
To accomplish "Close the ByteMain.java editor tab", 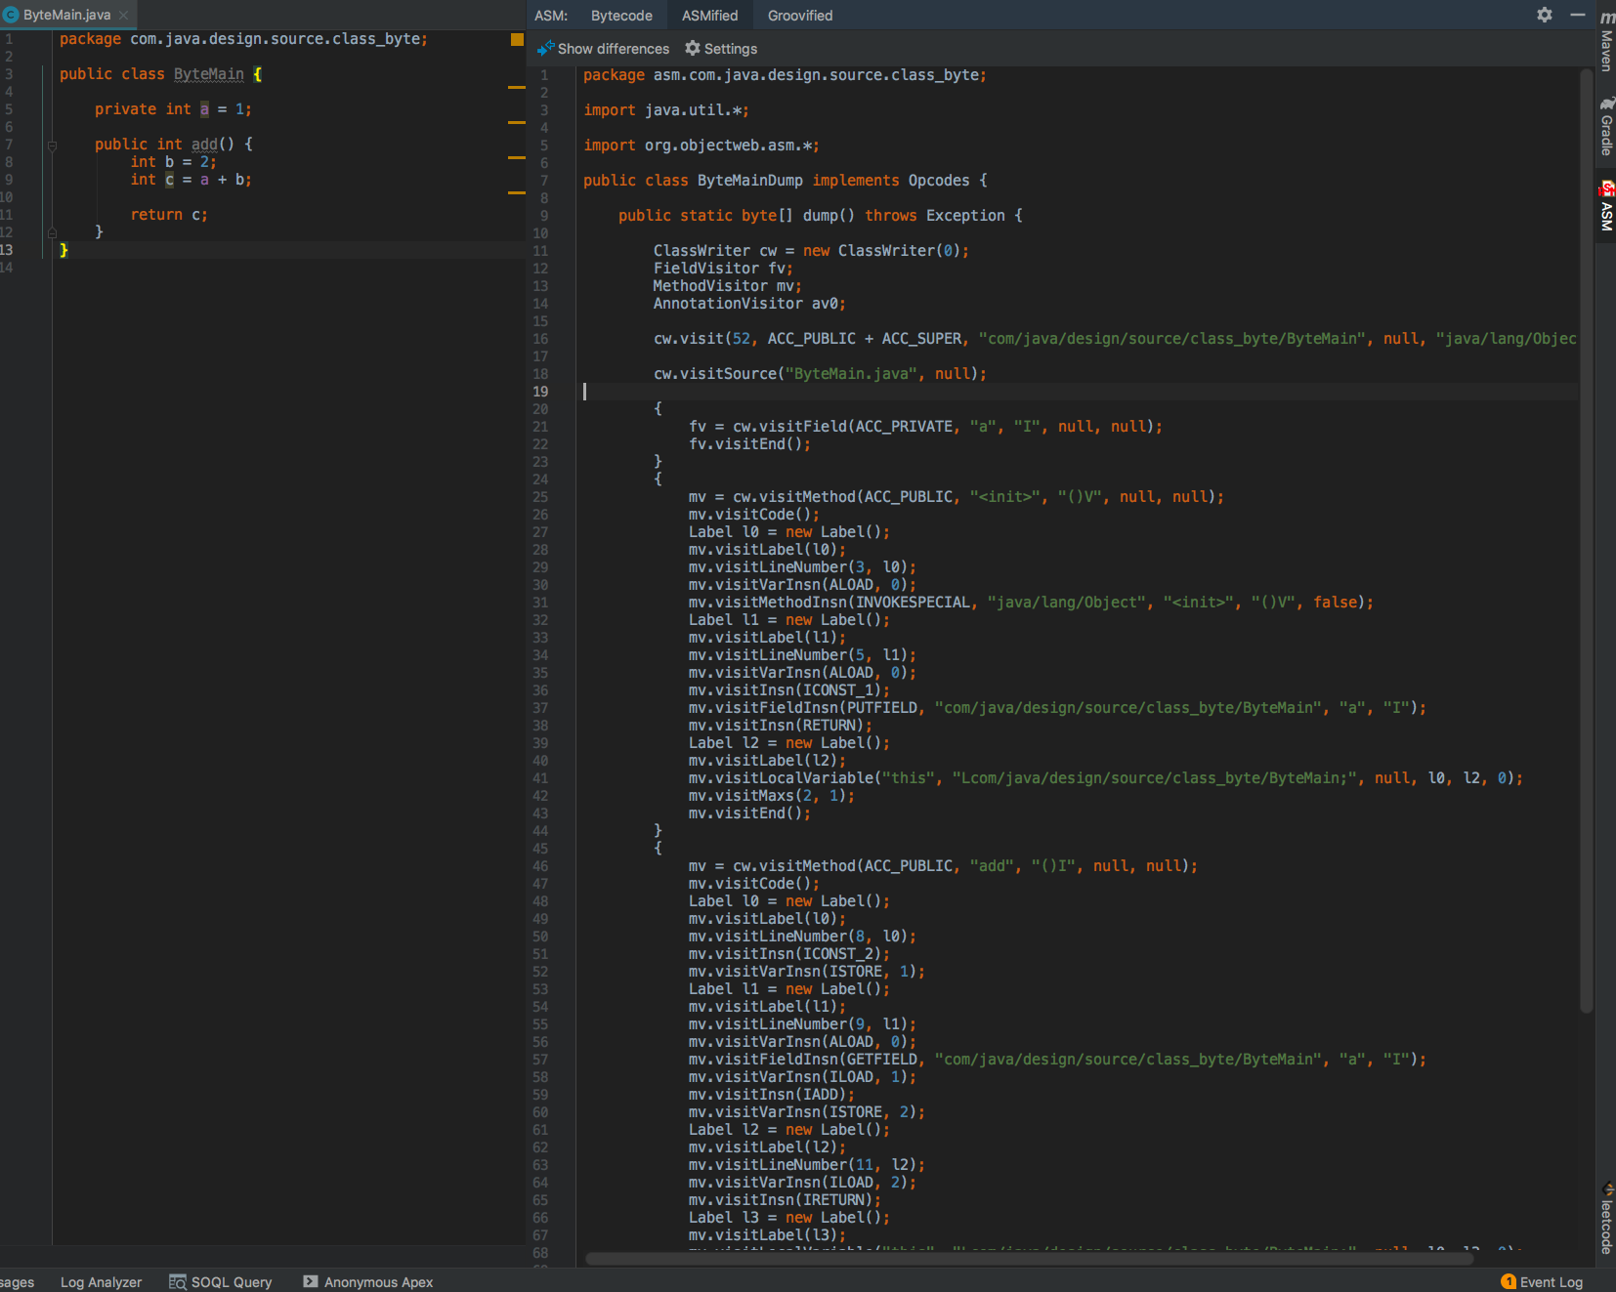I will (x=123, y=15).
